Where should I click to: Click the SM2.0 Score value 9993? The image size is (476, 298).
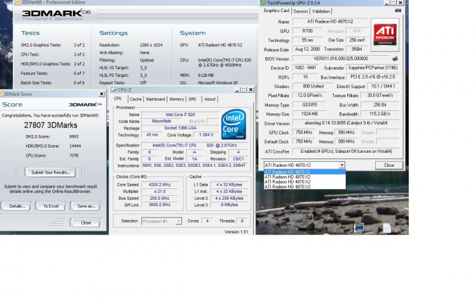(x=74, y=137)
